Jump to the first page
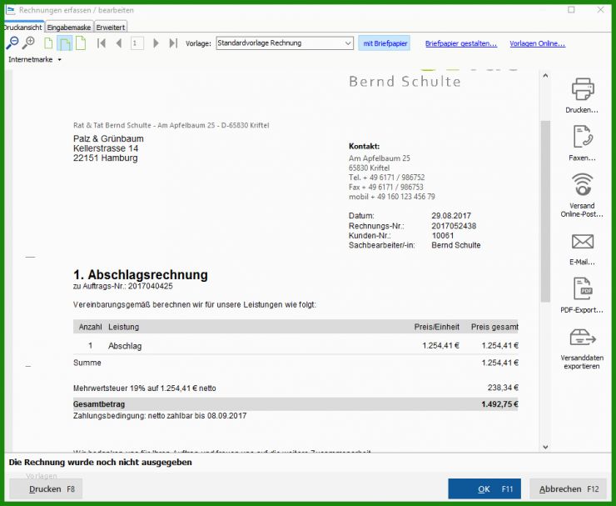The height and width of the screenshot is (506, 616). (x=102, y=43)
